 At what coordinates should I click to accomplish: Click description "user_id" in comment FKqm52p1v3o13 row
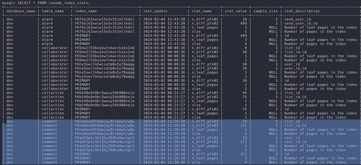[292, 138]
